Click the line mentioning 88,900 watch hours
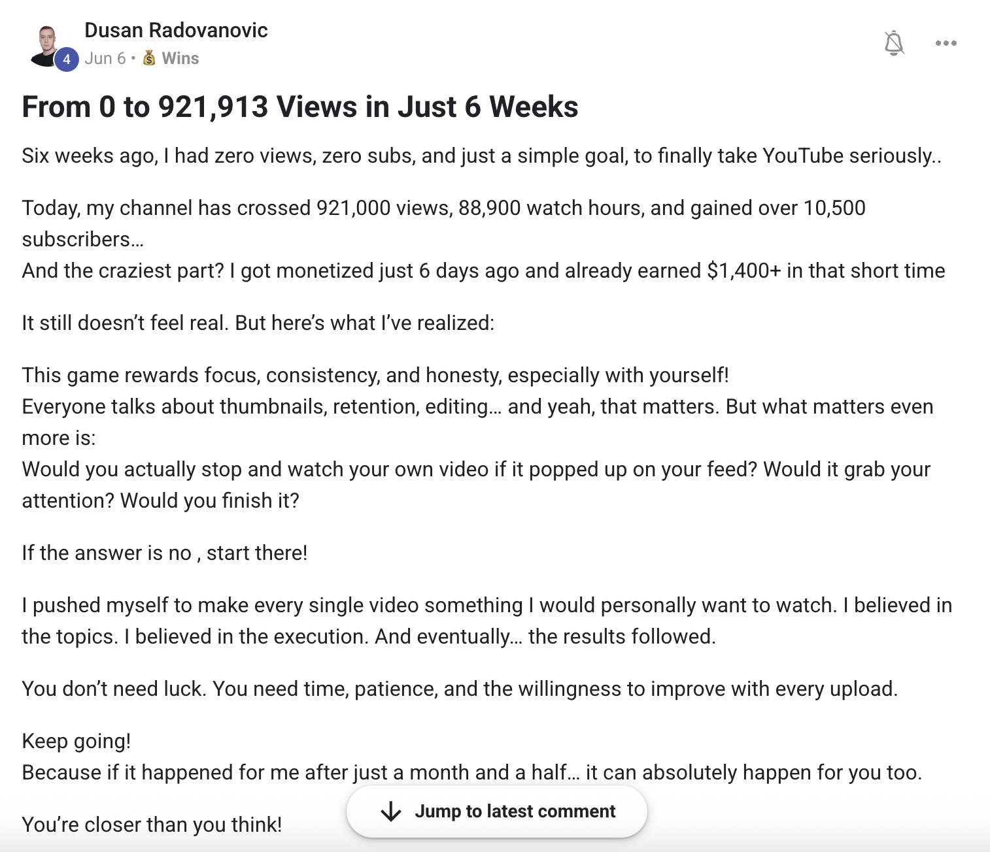This screenshot has width=990, height=852. [443, 208]
